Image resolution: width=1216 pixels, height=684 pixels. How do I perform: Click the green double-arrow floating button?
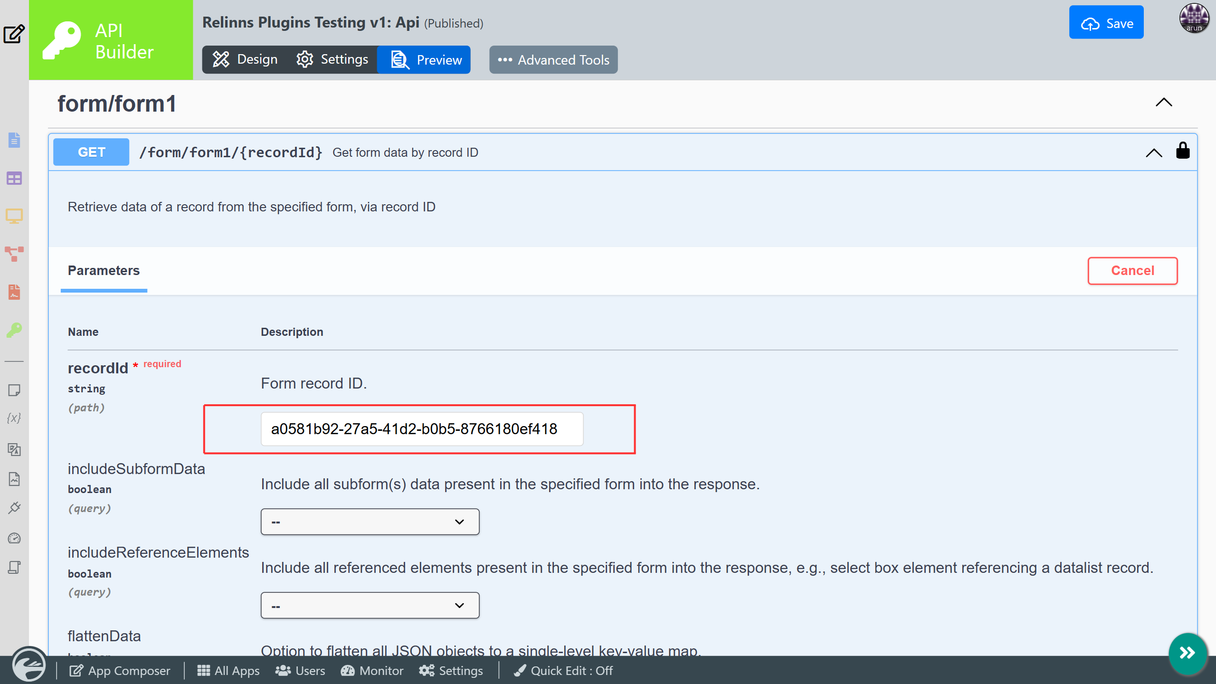(x=1187, y=653)
